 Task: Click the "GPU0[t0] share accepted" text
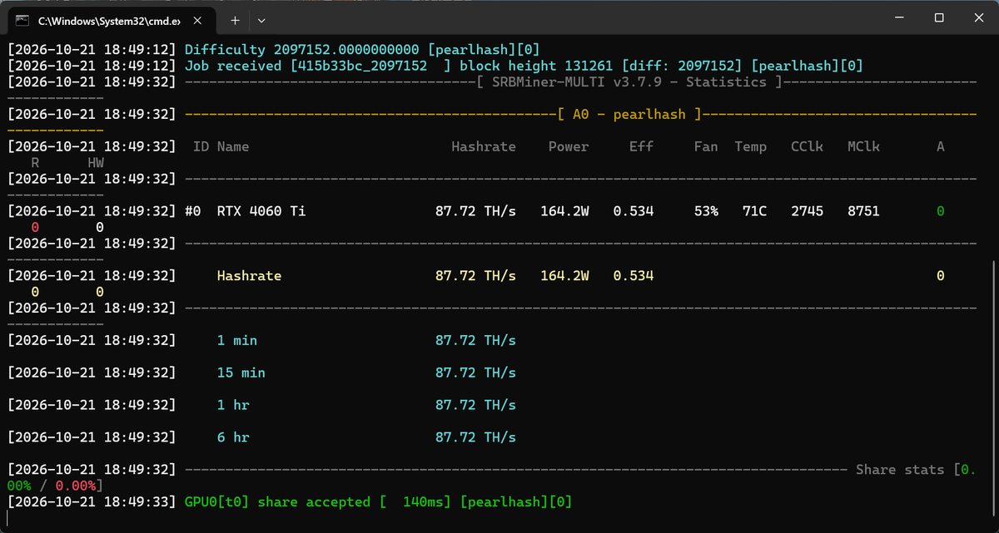tap(278, 502)
